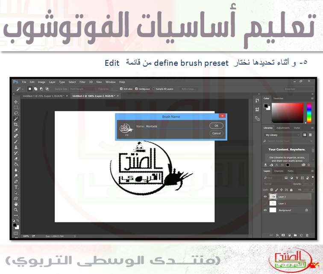Open the File menu
Viewport: 323px width, 274px height.
[x=24, y=82]
